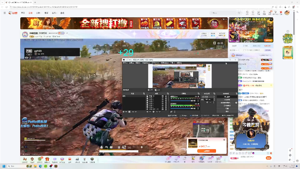Click 开始录制 in OBS controls
300x169 pixels.
click(227, 100)
